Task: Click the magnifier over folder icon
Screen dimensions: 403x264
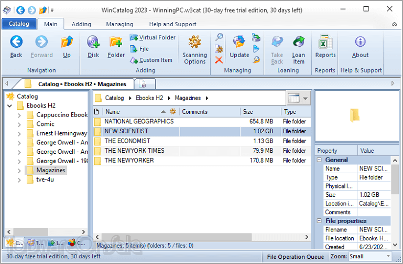Action: (x=256, y=60)
